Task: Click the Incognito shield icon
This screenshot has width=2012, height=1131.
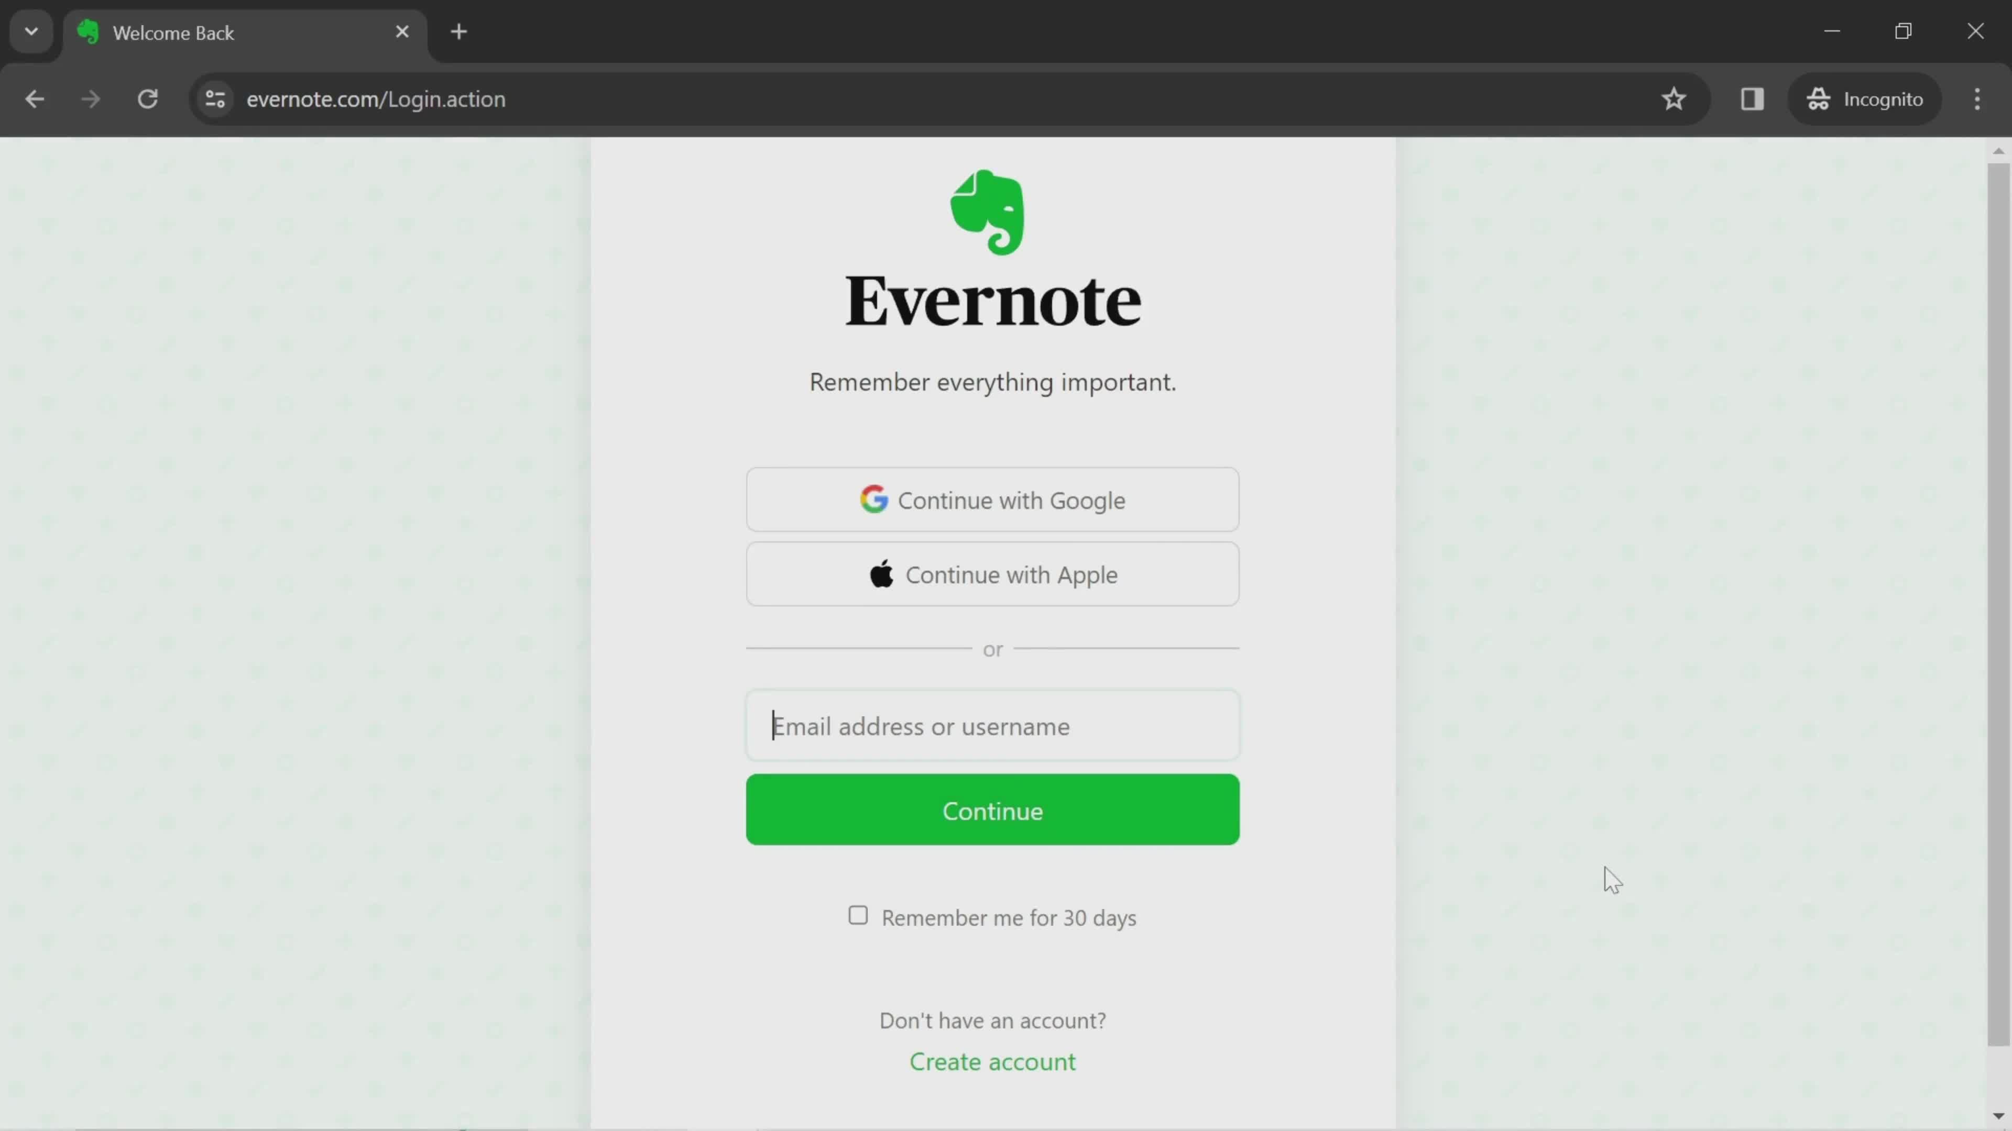Action: point(1819,98)
